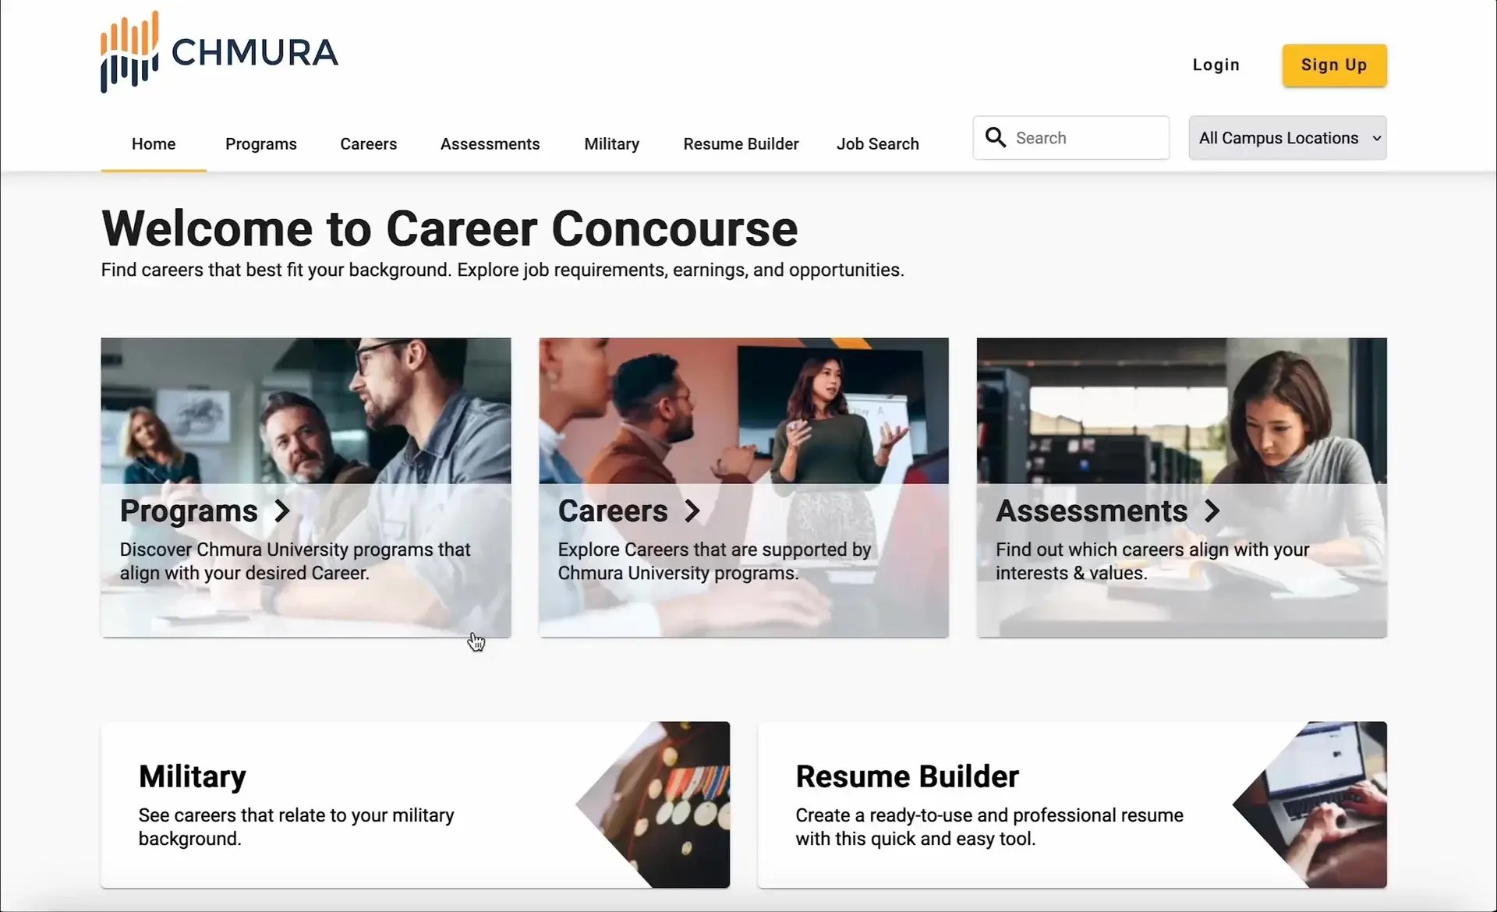
Task: Open the Programs nav item
Action: (x=261, y=144)
